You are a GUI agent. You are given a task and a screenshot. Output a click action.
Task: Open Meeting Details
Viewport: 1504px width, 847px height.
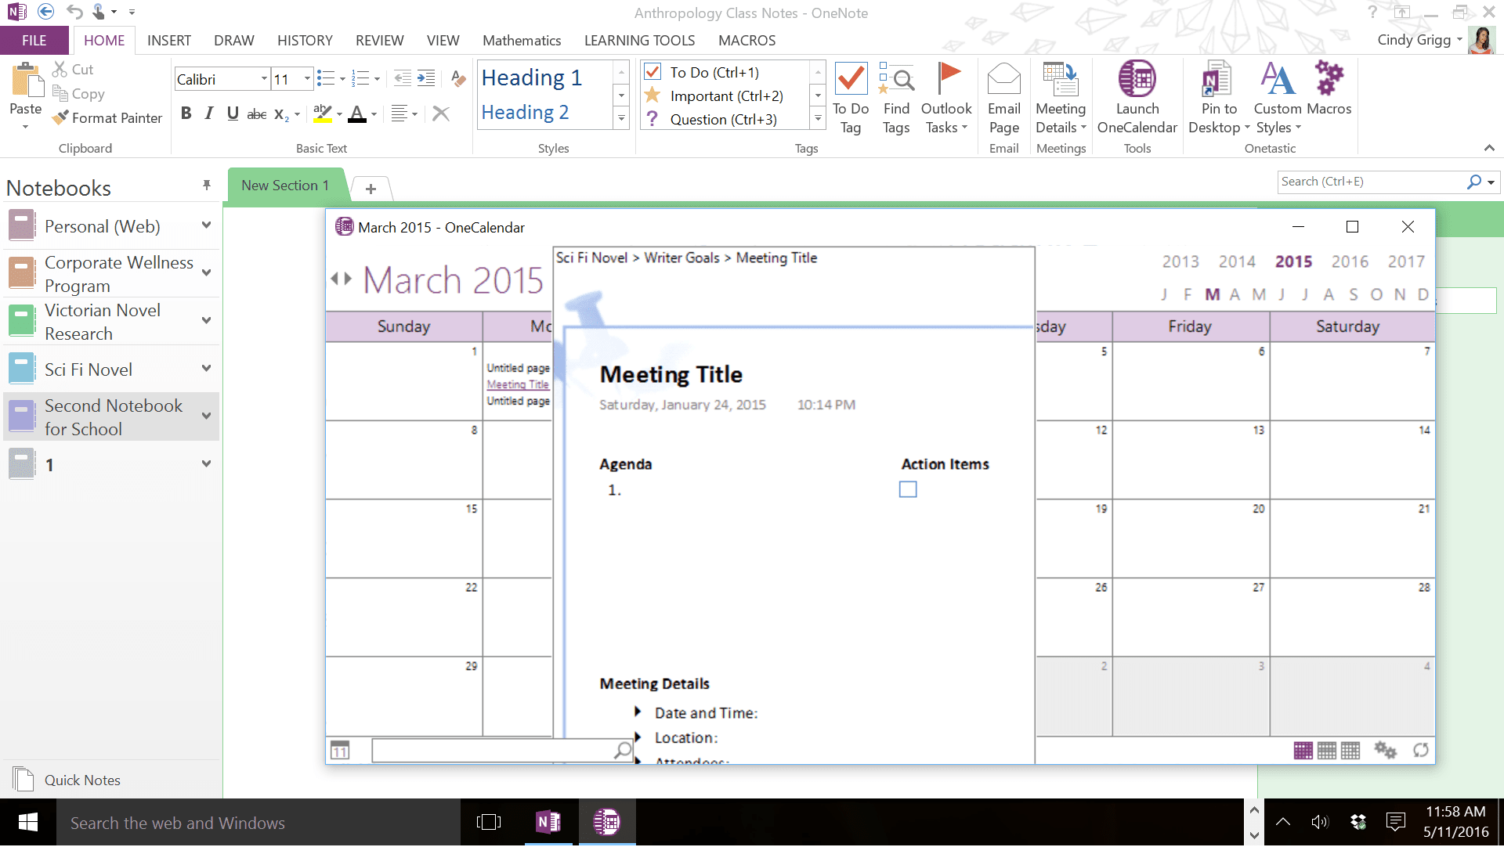tap(1061, 99)
